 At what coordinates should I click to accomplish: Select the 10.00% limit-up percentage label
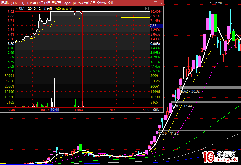click(156, 12)
